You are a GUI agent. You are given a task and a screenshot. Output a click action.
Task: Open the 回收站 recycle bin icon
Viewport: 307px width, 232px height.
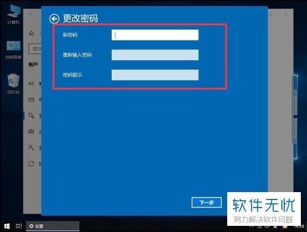click(14, 83)
